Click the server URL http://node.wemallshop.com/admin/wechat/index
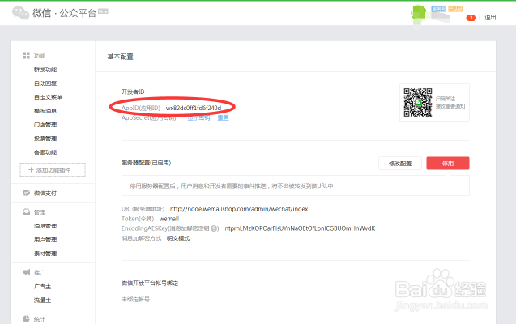This screenshot has height=324, width=516. click(239, 209)
